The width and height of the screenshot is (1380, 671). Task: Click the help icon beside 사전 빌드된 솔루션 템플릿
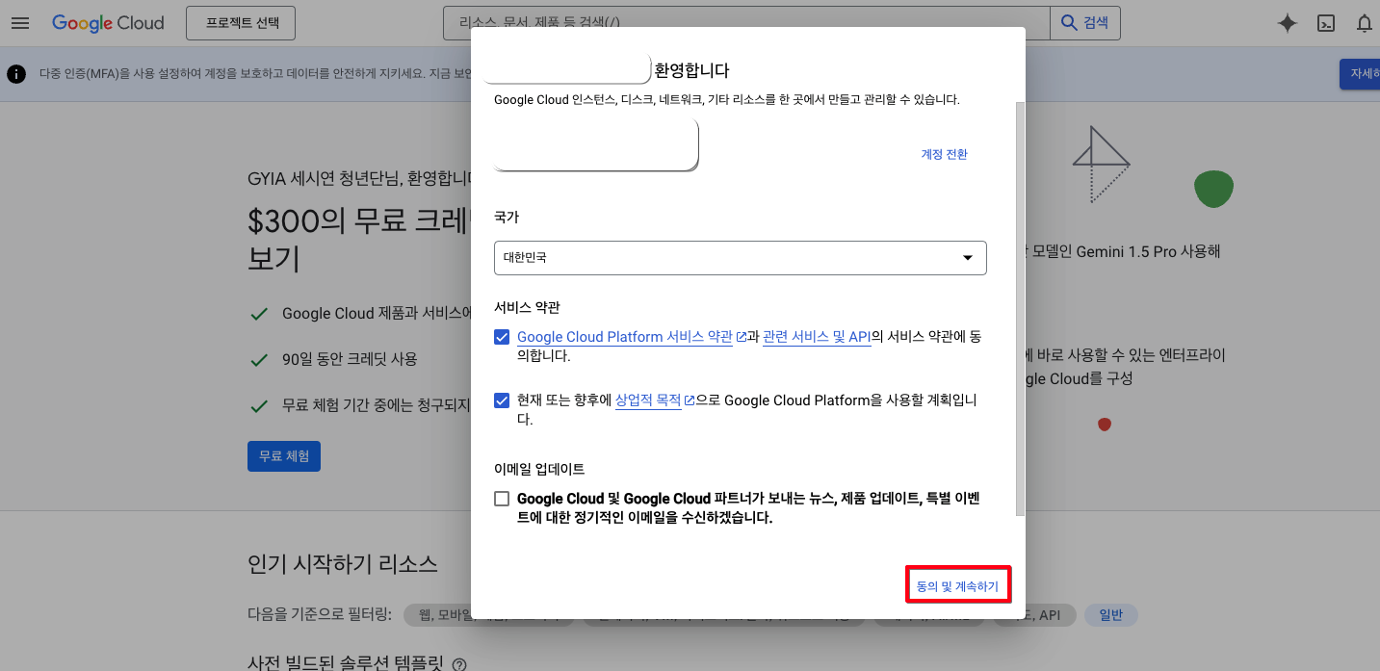459,664
